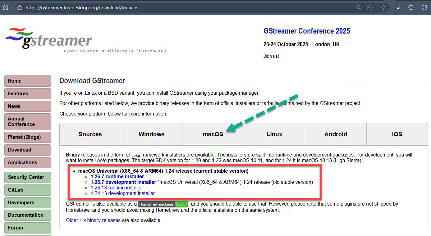Open the page actions ellipsis menu
This screenshot has height=236, width=431.
click(369, 8)
